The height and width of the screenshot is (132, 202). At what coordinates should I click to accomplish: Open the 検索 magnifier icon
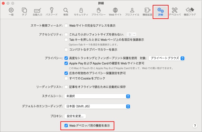click(66, 11)
